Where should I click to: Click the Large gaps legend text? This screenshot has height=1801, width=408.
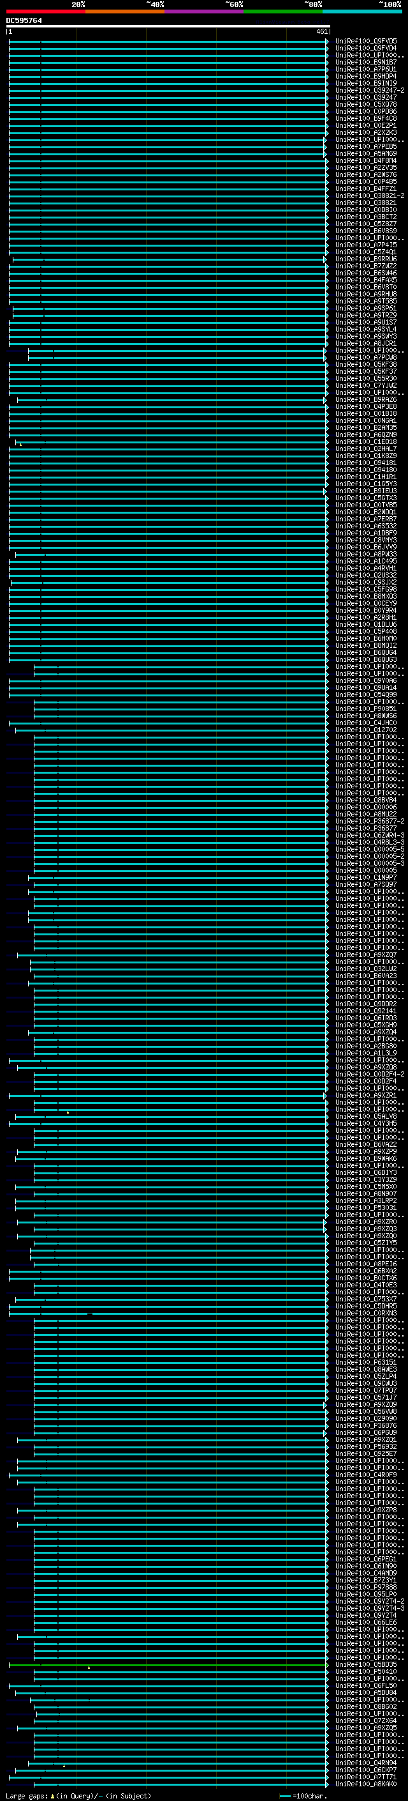[x=79, y=1795]
